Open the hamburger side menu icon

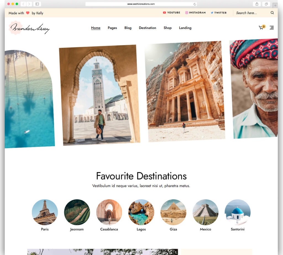tap(272, 28)
